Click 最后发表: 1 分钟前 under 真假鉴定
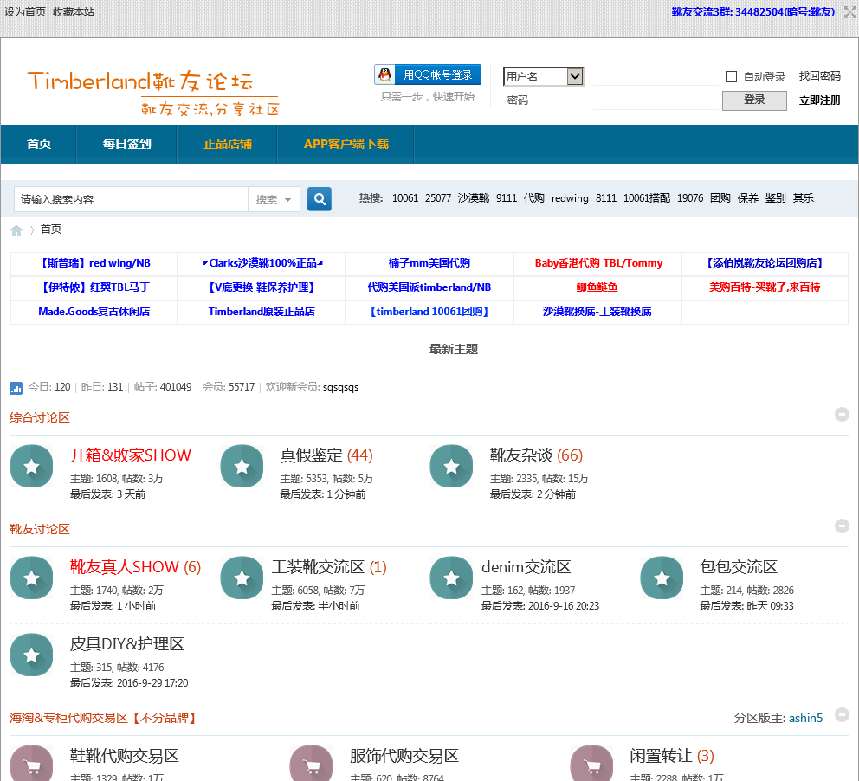Viewport: 859px width, 781px height. [323, 494]
